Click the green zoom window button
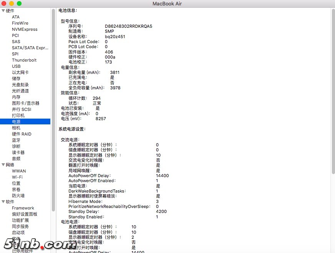 (19, 3)
